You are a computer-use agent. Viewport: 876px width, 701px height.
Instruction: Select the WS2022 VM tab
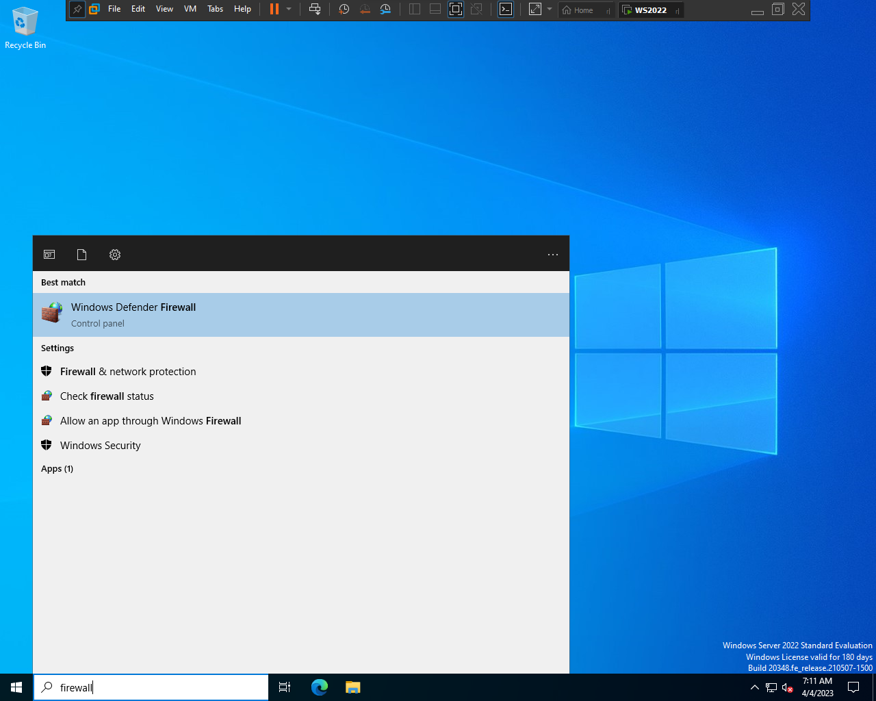651,10
